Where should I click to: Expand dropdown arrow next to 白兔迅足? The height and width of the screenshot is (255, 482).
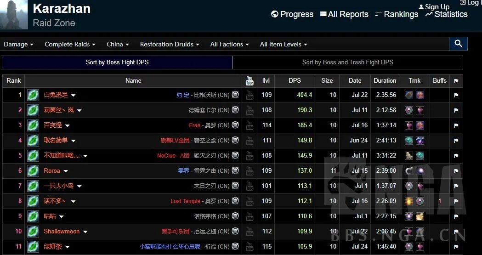[73, 95]
